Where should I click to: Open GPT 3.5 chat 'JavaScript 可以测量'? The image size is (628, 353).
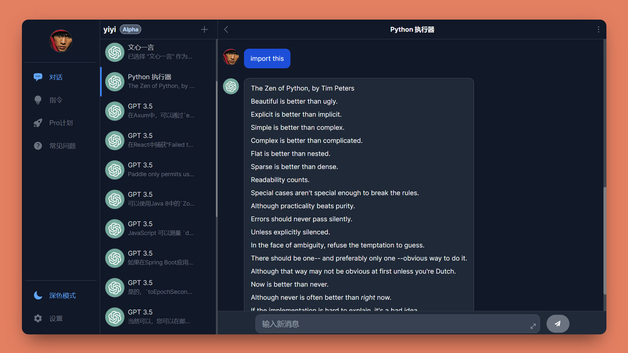(158, 228)
